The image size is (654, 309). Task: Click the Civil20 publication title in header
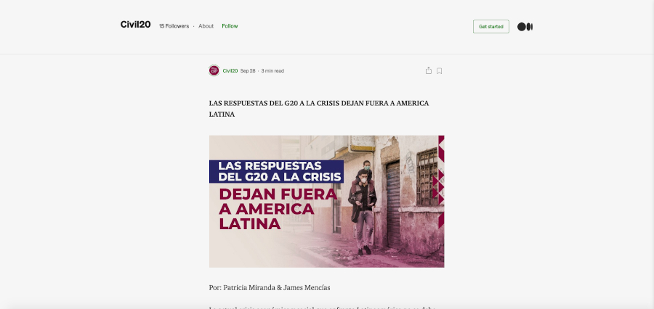(135, 25)
